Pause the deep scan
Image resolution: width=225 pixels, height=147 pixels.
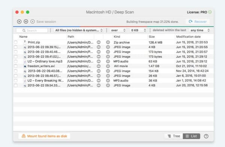coord(26,22)
